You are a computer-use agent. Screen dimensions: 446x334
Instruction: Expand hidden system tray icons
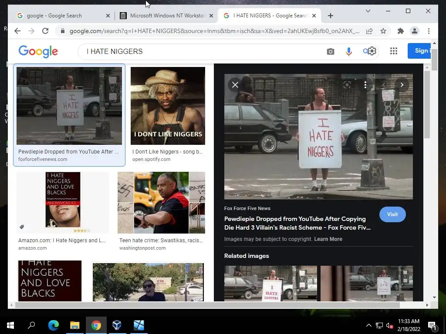[368, 325]
